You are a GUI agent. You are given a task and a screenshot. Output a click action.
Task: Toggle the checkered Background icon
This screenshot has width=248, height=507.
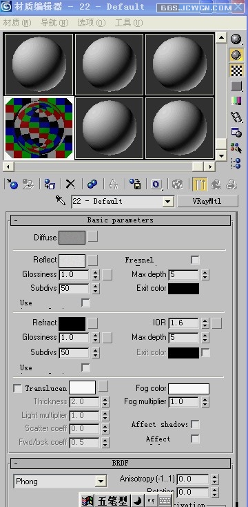coord(236,70)
